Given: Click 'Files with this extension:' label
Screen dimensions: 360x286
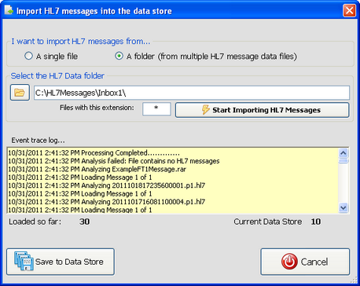Looking at the screenshot, I should (x=97, y=108).
